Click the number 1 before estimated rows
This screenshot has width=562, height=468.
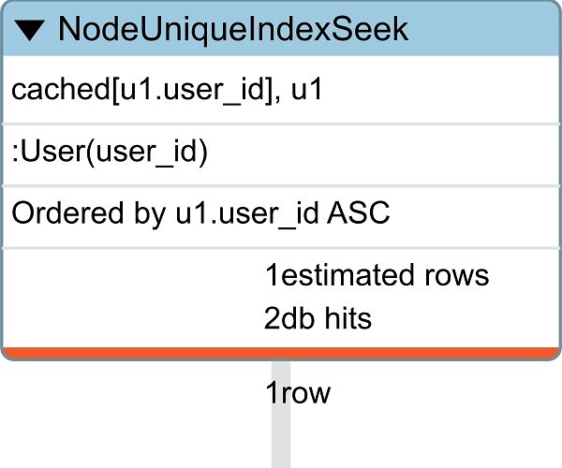272,275
